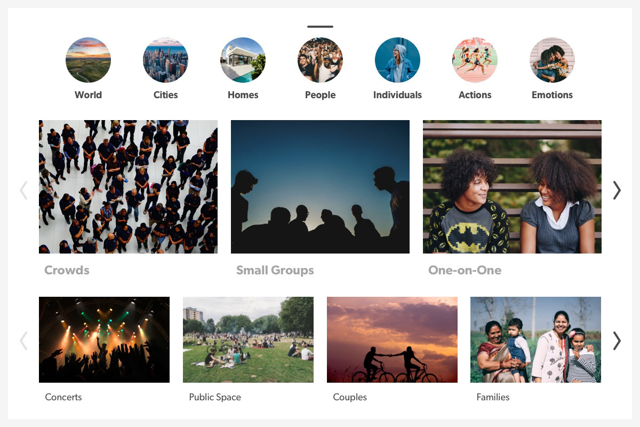Open the Crowds overhead photo
640x427 pixels.
[x=128, y=187]
